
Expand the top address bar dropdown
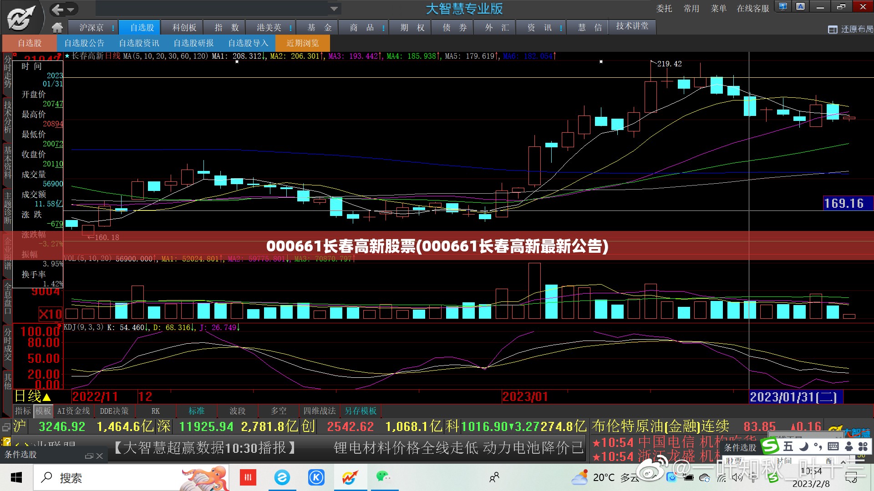pos(334,9)
